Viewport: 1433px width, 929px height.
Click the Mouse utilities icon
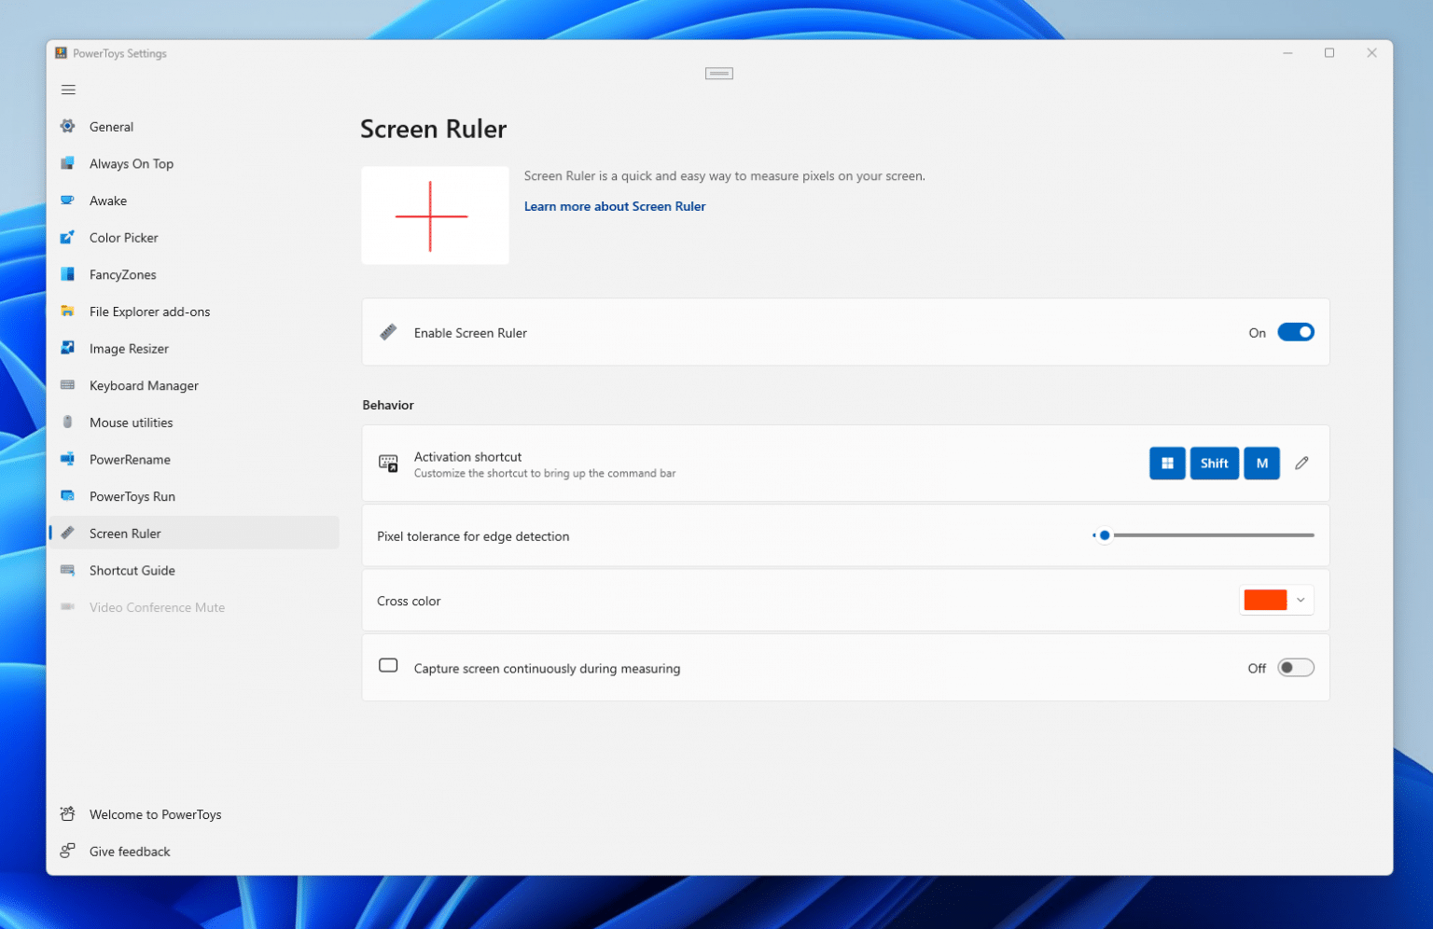[68, 422]
